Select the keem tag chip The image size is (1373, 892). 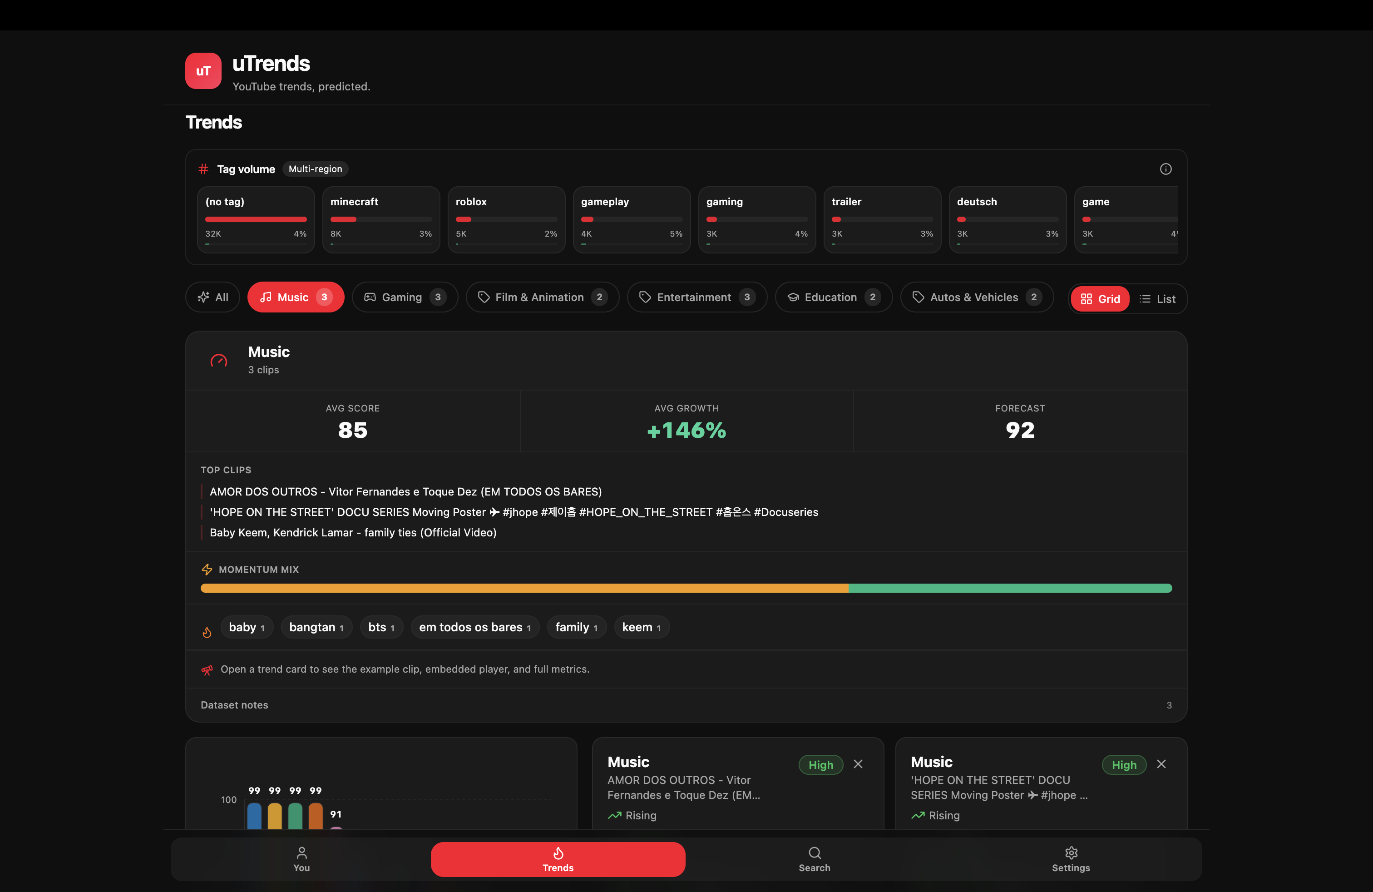coord(642,627)
